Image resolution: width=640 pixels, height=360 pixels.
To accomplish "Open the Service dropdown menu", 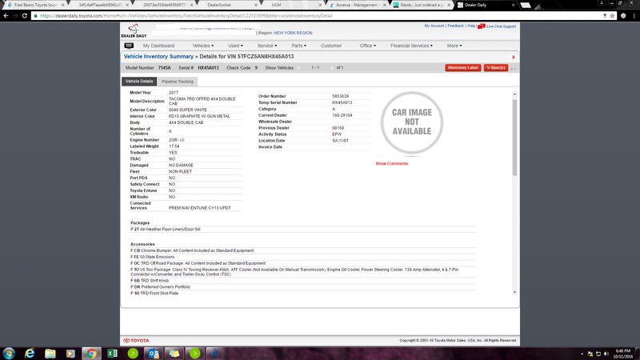I will coord(267,46).
